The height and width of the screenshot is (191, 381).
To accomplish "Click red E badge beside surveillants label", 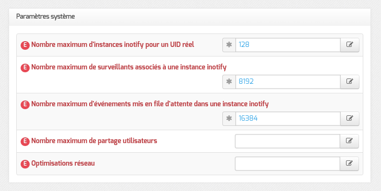I will pos(25,67).
